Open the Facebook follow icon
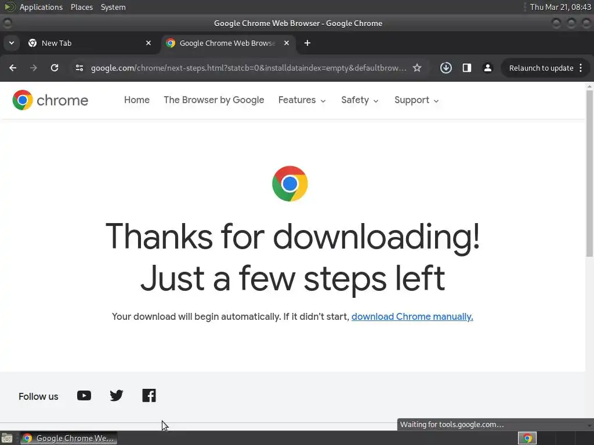Image resolution: width=594 pixels, height=445 pixels. point(149,396)
